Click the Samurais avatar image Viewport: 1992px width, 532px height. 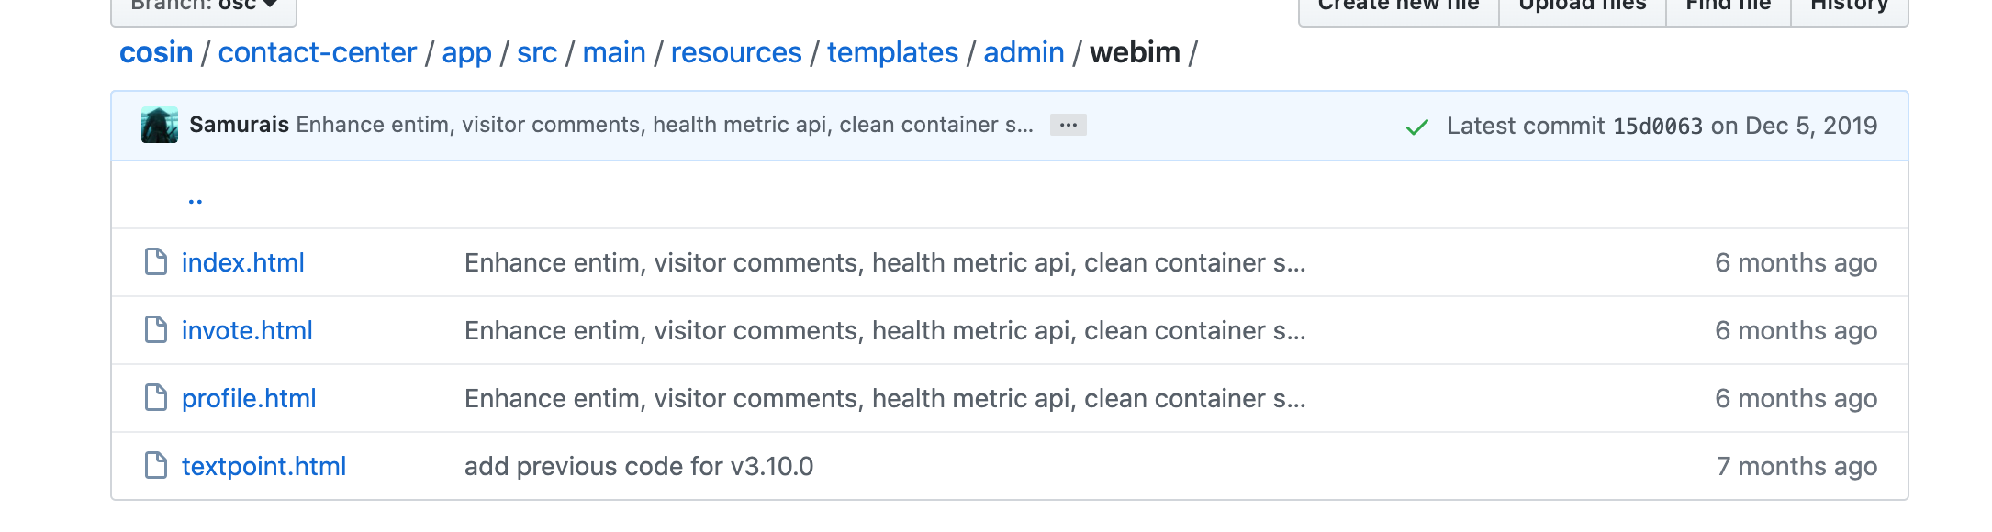click(160, 125)
